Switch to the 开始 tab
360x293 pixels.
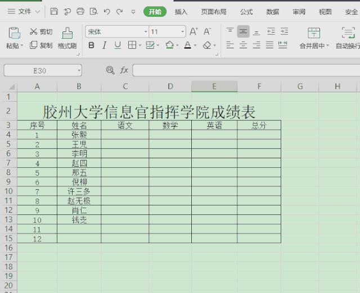point(155,11)
